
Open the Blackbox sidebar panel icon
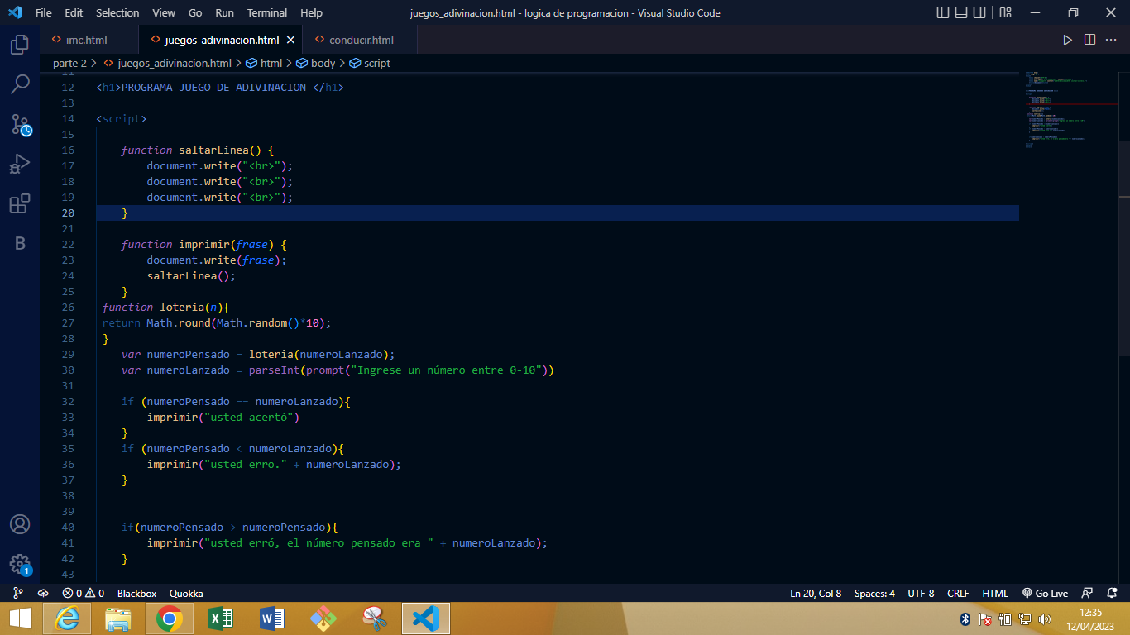20,244
